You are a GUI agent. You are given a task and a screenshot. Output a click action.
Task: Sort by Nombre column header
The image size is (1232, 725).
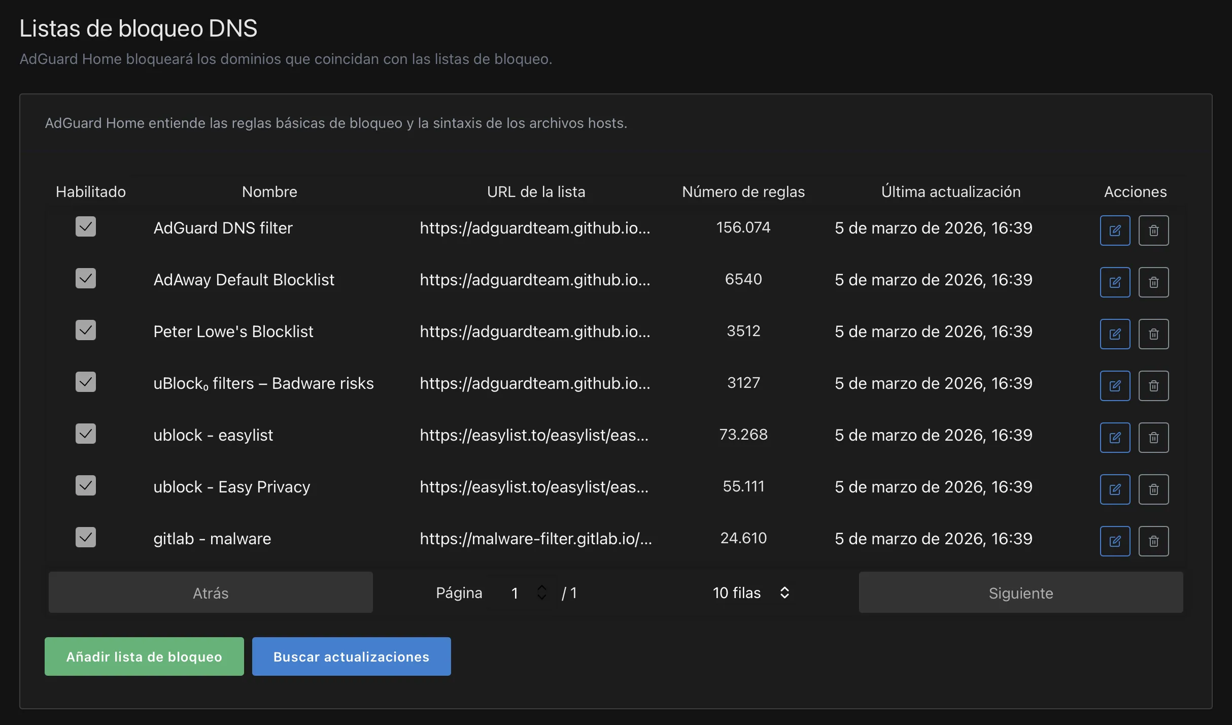[269, 192]
